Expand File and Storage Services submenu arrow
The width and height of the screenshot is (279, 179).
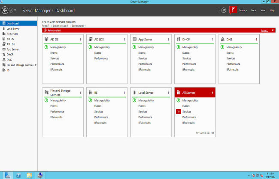pos(36,65)
